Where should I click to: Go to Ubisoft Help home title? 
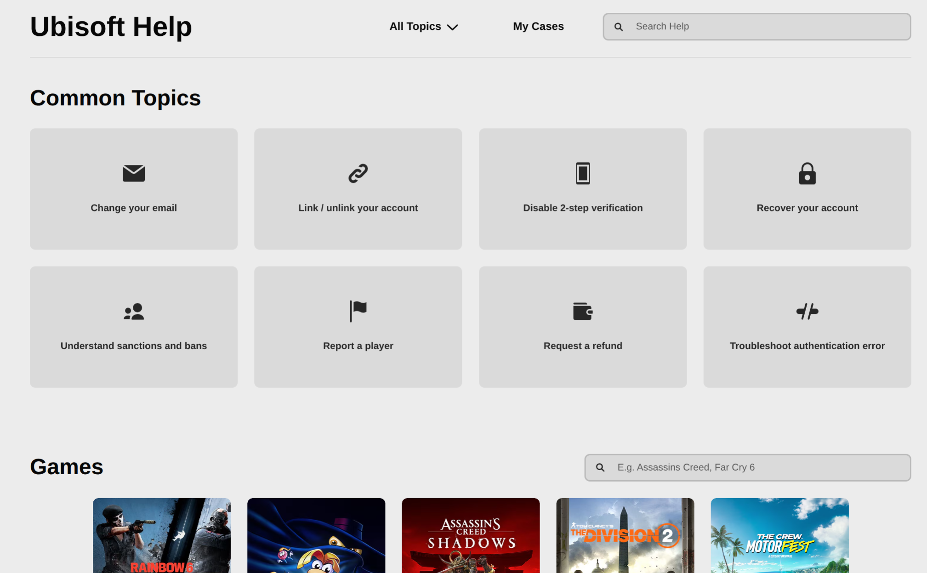pos(111,26)
